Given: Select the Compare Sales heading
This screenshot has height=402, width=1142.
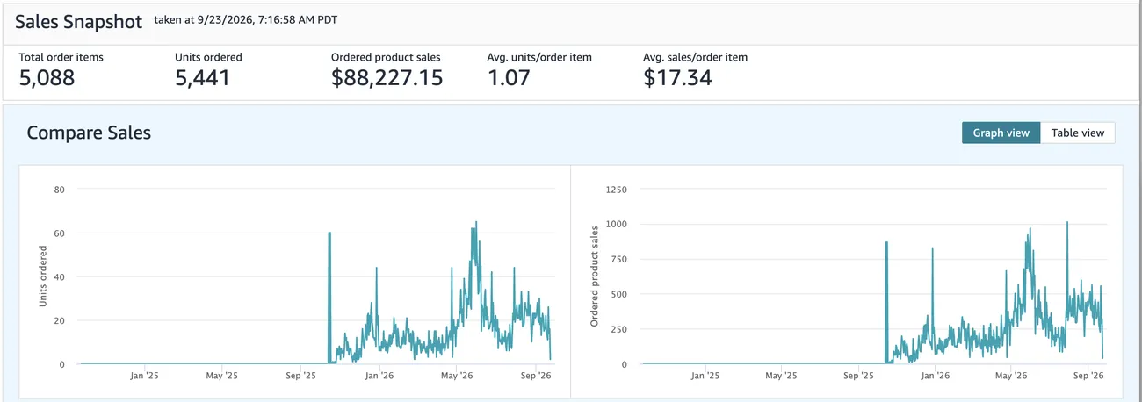Looking at the screenshot, I should 89,133.
